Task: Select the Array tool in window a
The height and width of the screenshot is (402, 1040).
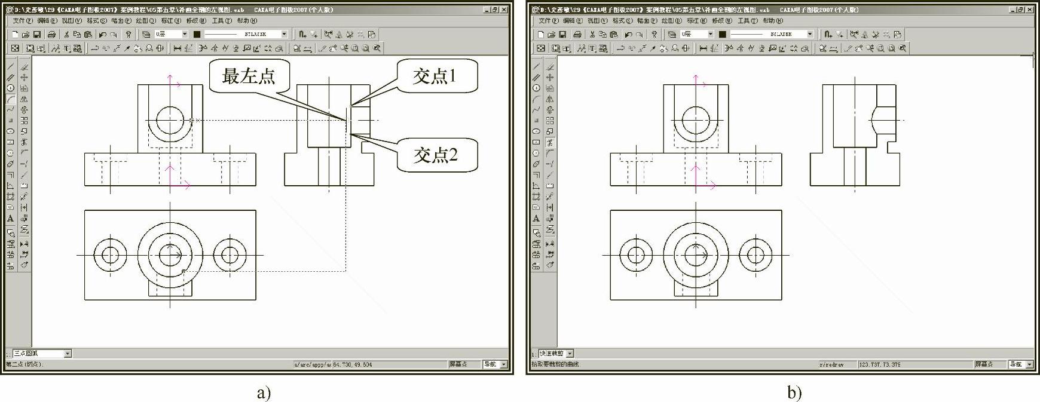Action: click(x=24, y=121)
